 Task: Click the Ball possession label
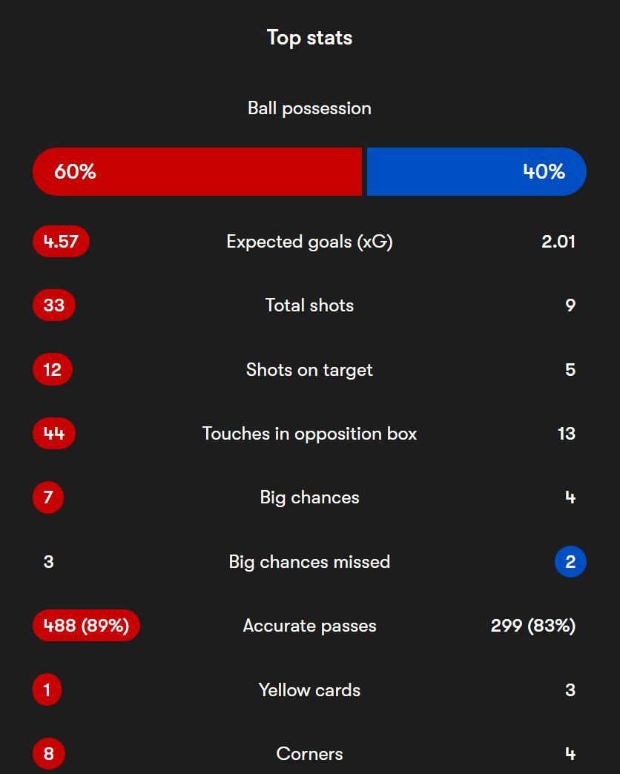coord(309,108)
